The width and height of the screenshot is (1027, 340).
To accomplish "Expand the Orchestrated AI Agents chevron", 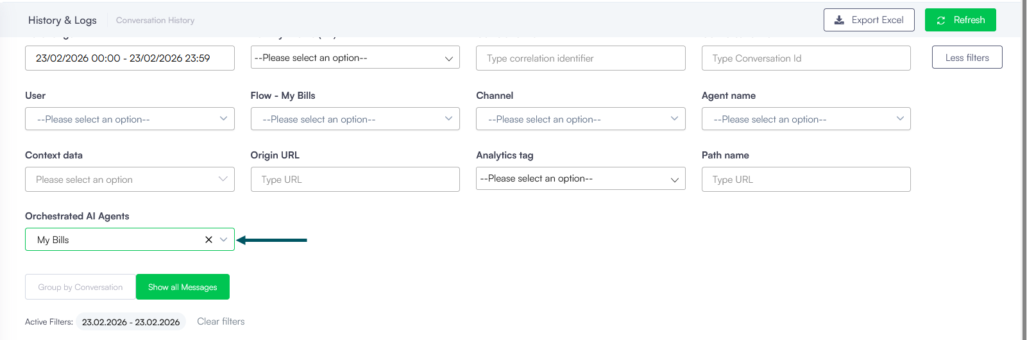I will point(223,240).
